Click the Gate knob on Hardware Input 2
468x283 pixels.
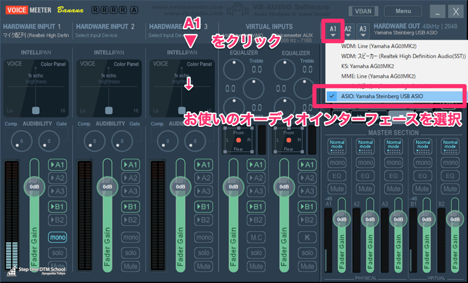122,141
